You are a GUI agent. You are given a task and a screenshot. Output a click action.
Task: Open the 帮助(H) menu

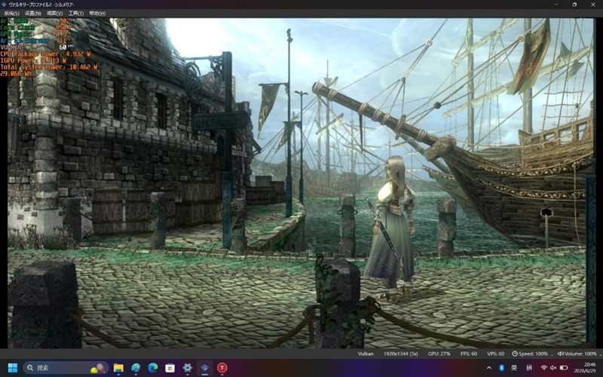click(x=97, y=13)
